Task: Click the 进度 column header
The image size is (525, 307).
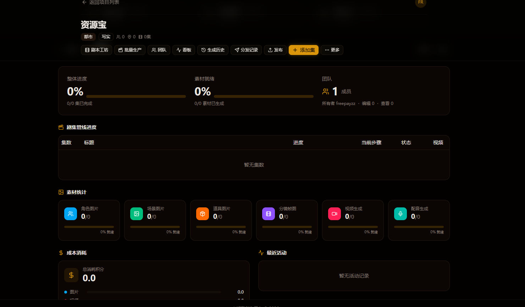Action: pyautogui.click(x=298, y=143)
